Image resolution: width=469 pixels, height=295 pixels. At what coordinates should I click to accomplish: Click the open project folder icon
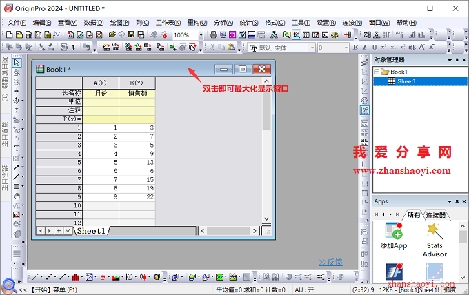(x=112, y=35)
